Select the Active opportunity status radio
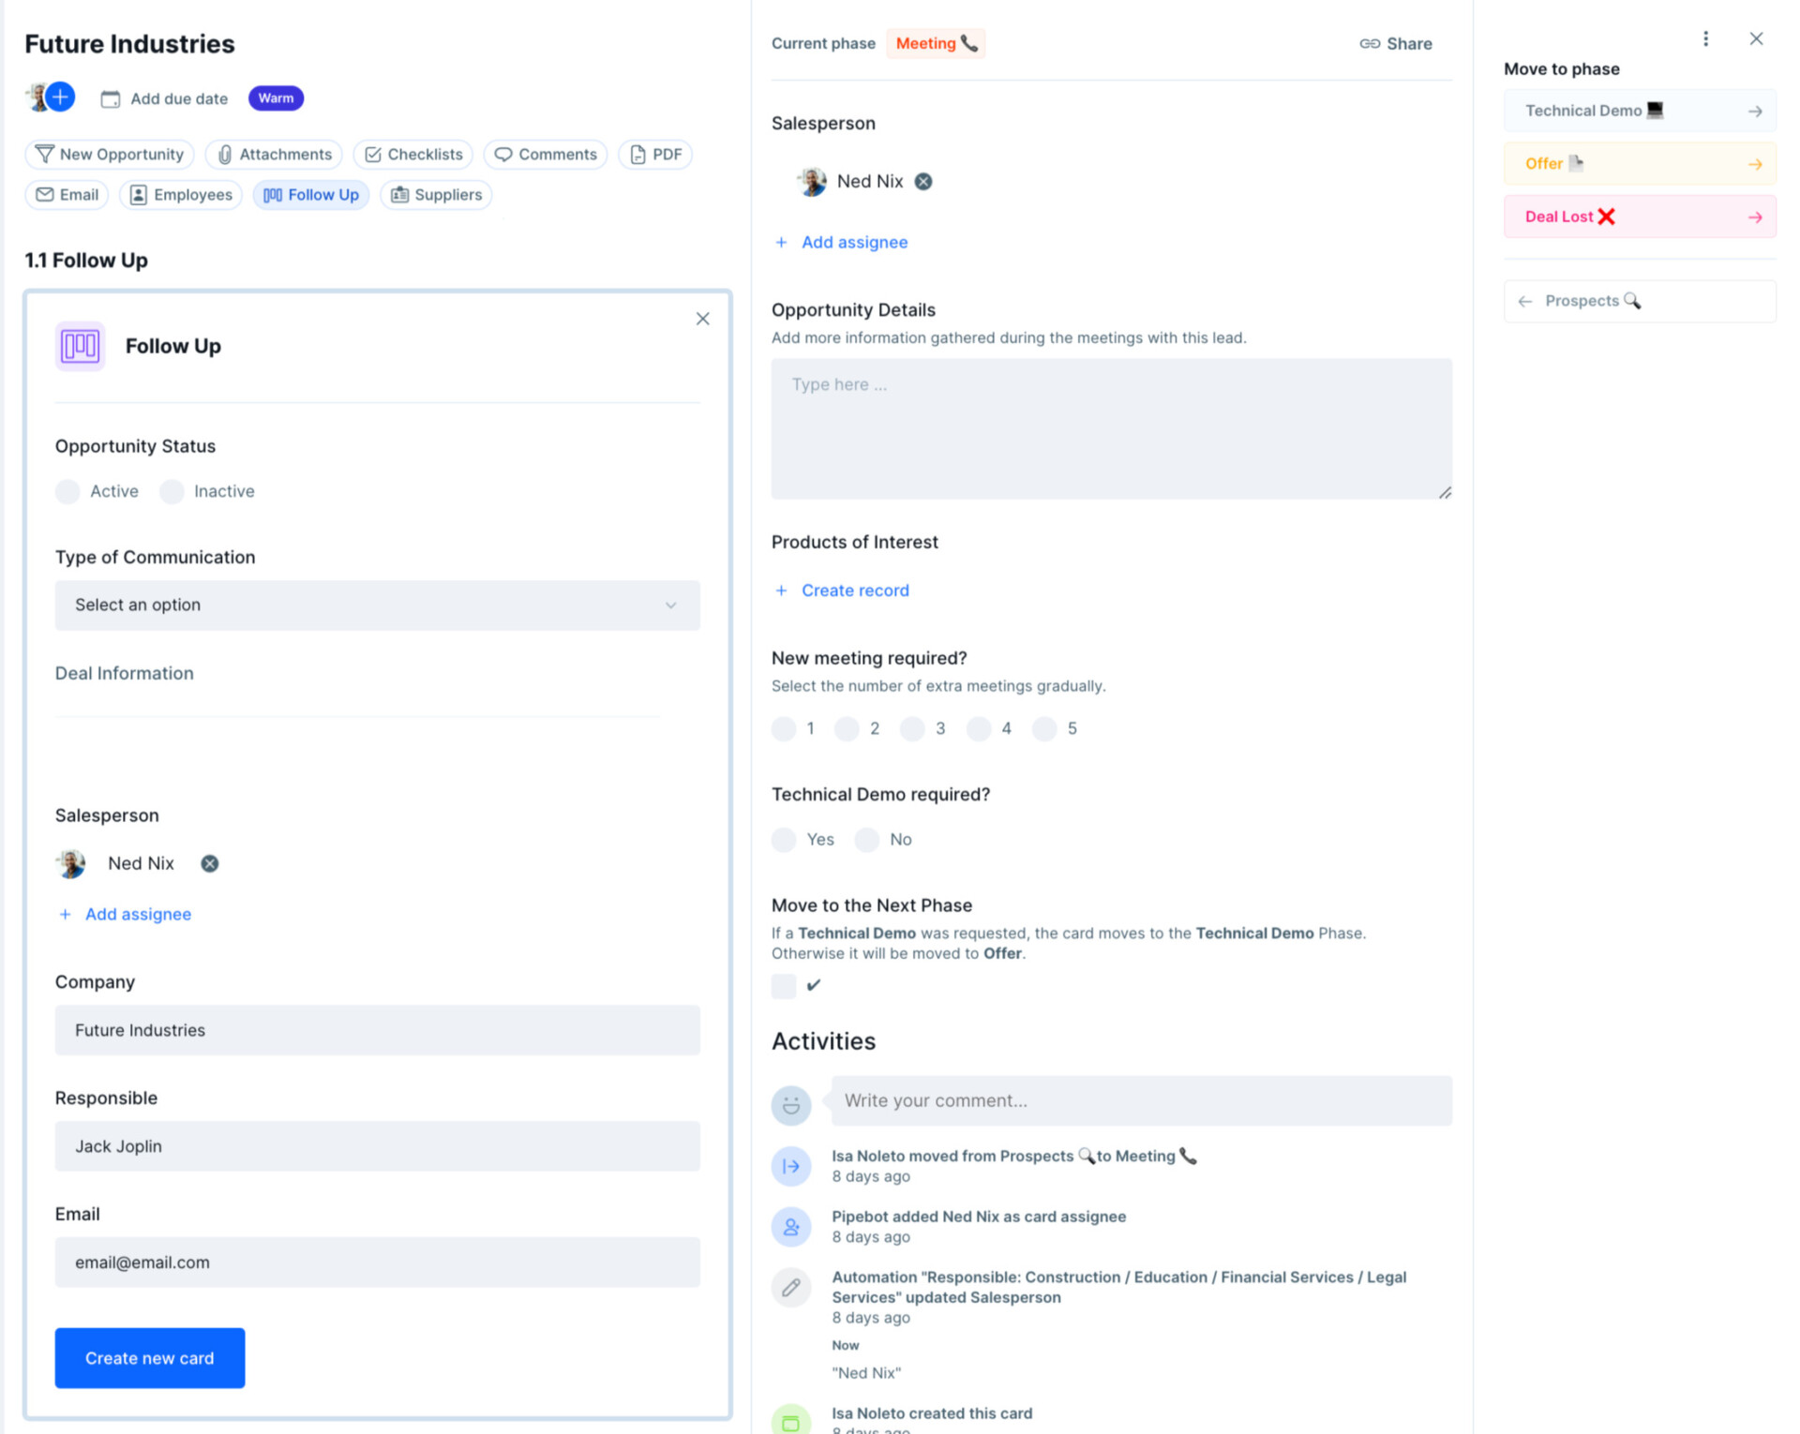The width and height of the screenshot is (1800, 1434). (67, 491)
